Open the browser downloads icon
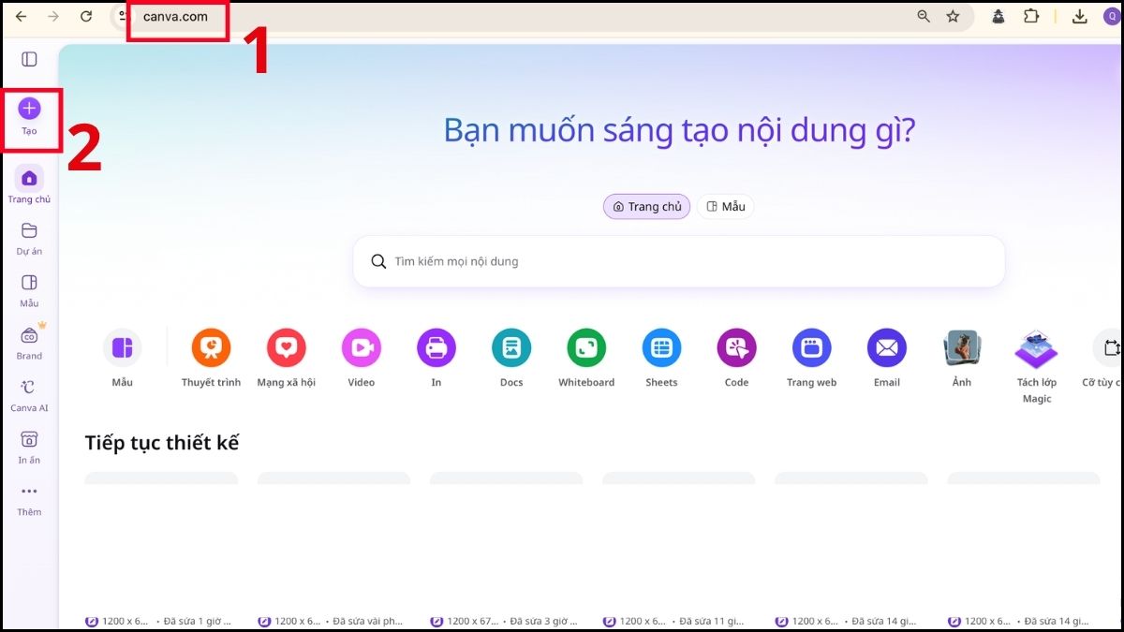 (x=1080, y=17)
